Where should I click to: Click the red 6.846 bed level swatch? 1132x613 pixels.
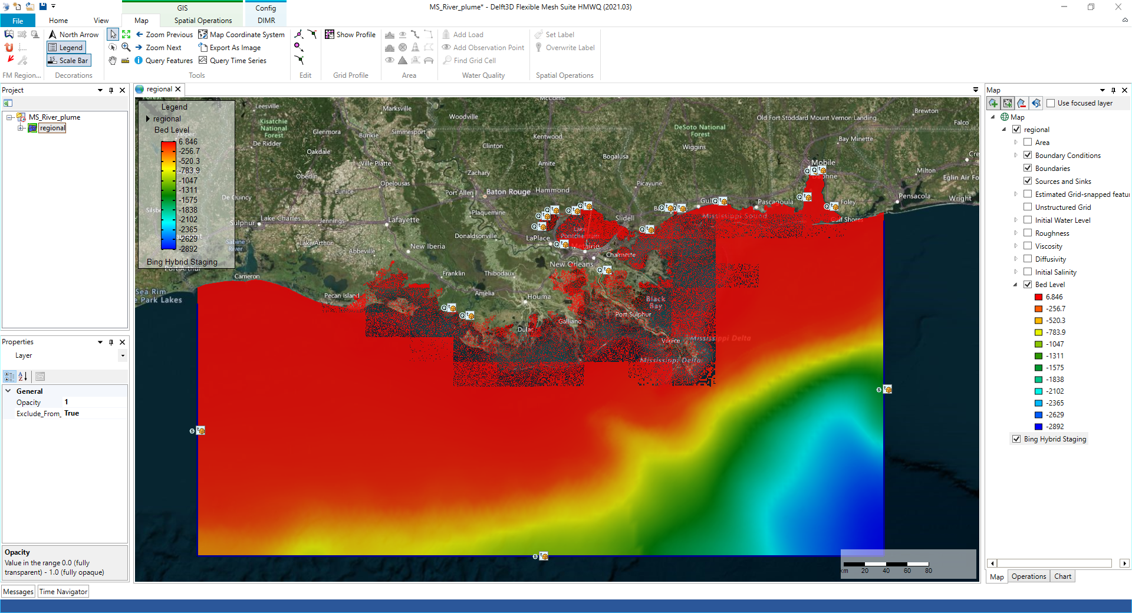tap(1038, 297)
